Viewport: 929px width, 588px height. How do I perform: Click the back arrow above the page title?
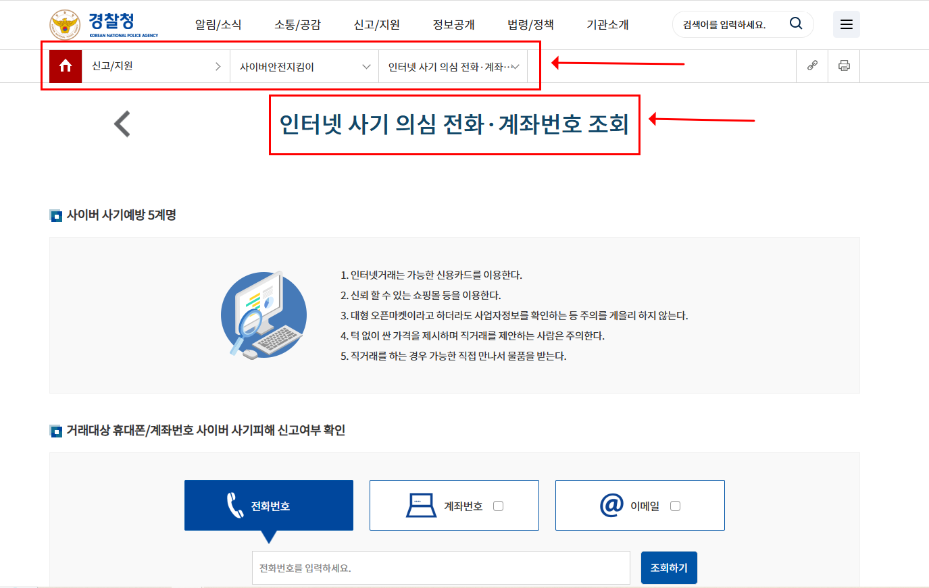point(120,124)
